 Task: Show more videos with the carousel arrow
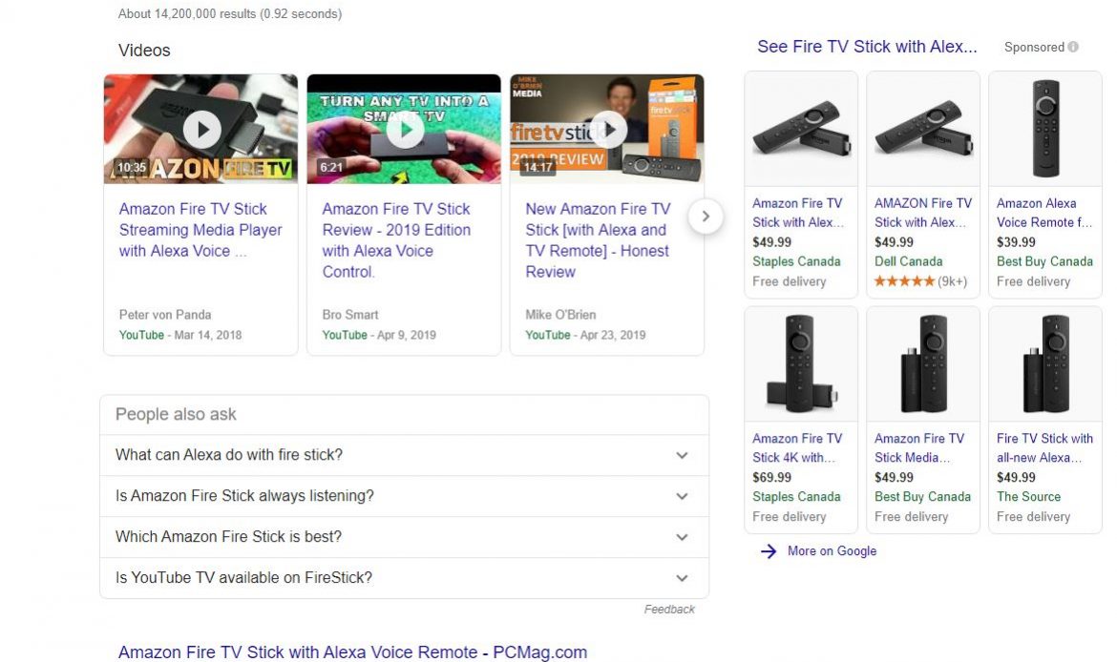point(706,217)
